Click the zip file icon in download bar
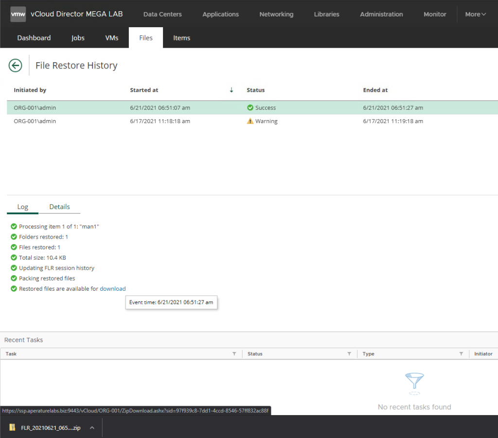This screenshot has height=438, width=498. tap(12, 427)
